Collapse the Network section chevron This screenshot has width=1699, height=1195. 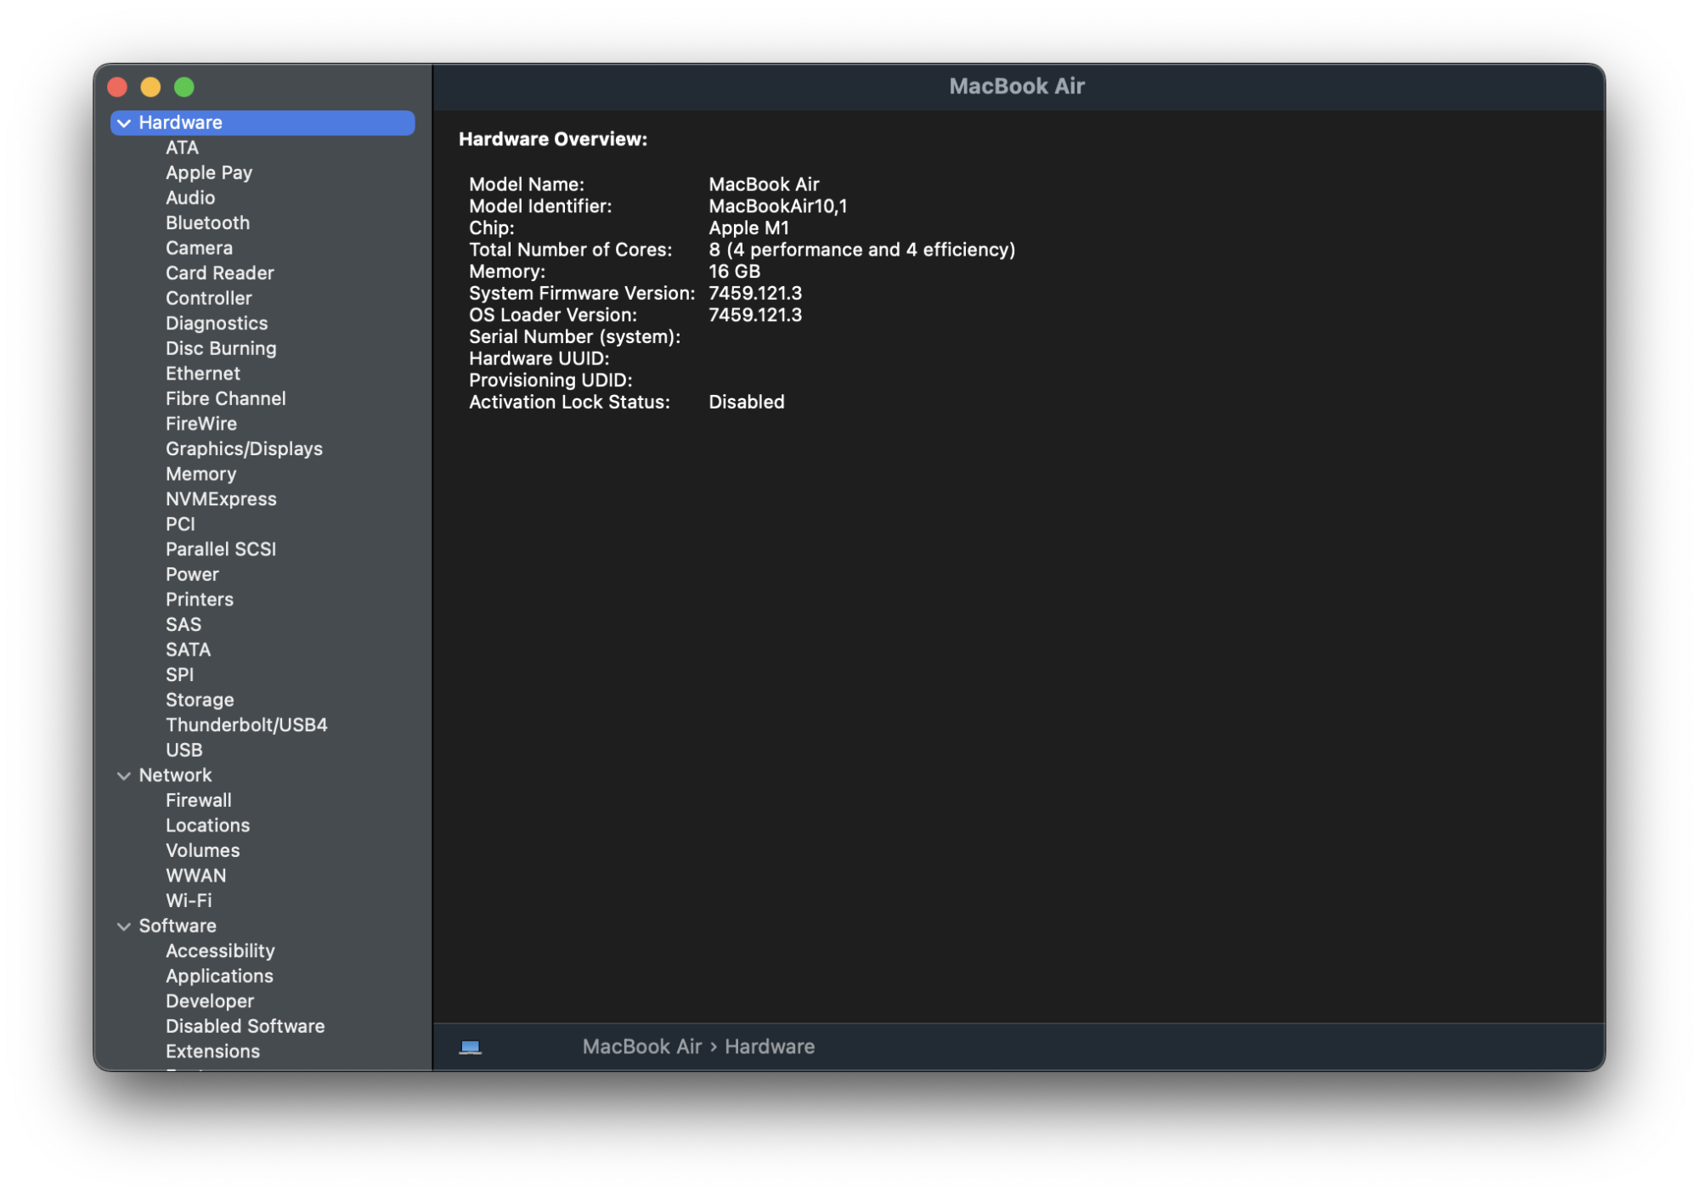coord(124,775)
